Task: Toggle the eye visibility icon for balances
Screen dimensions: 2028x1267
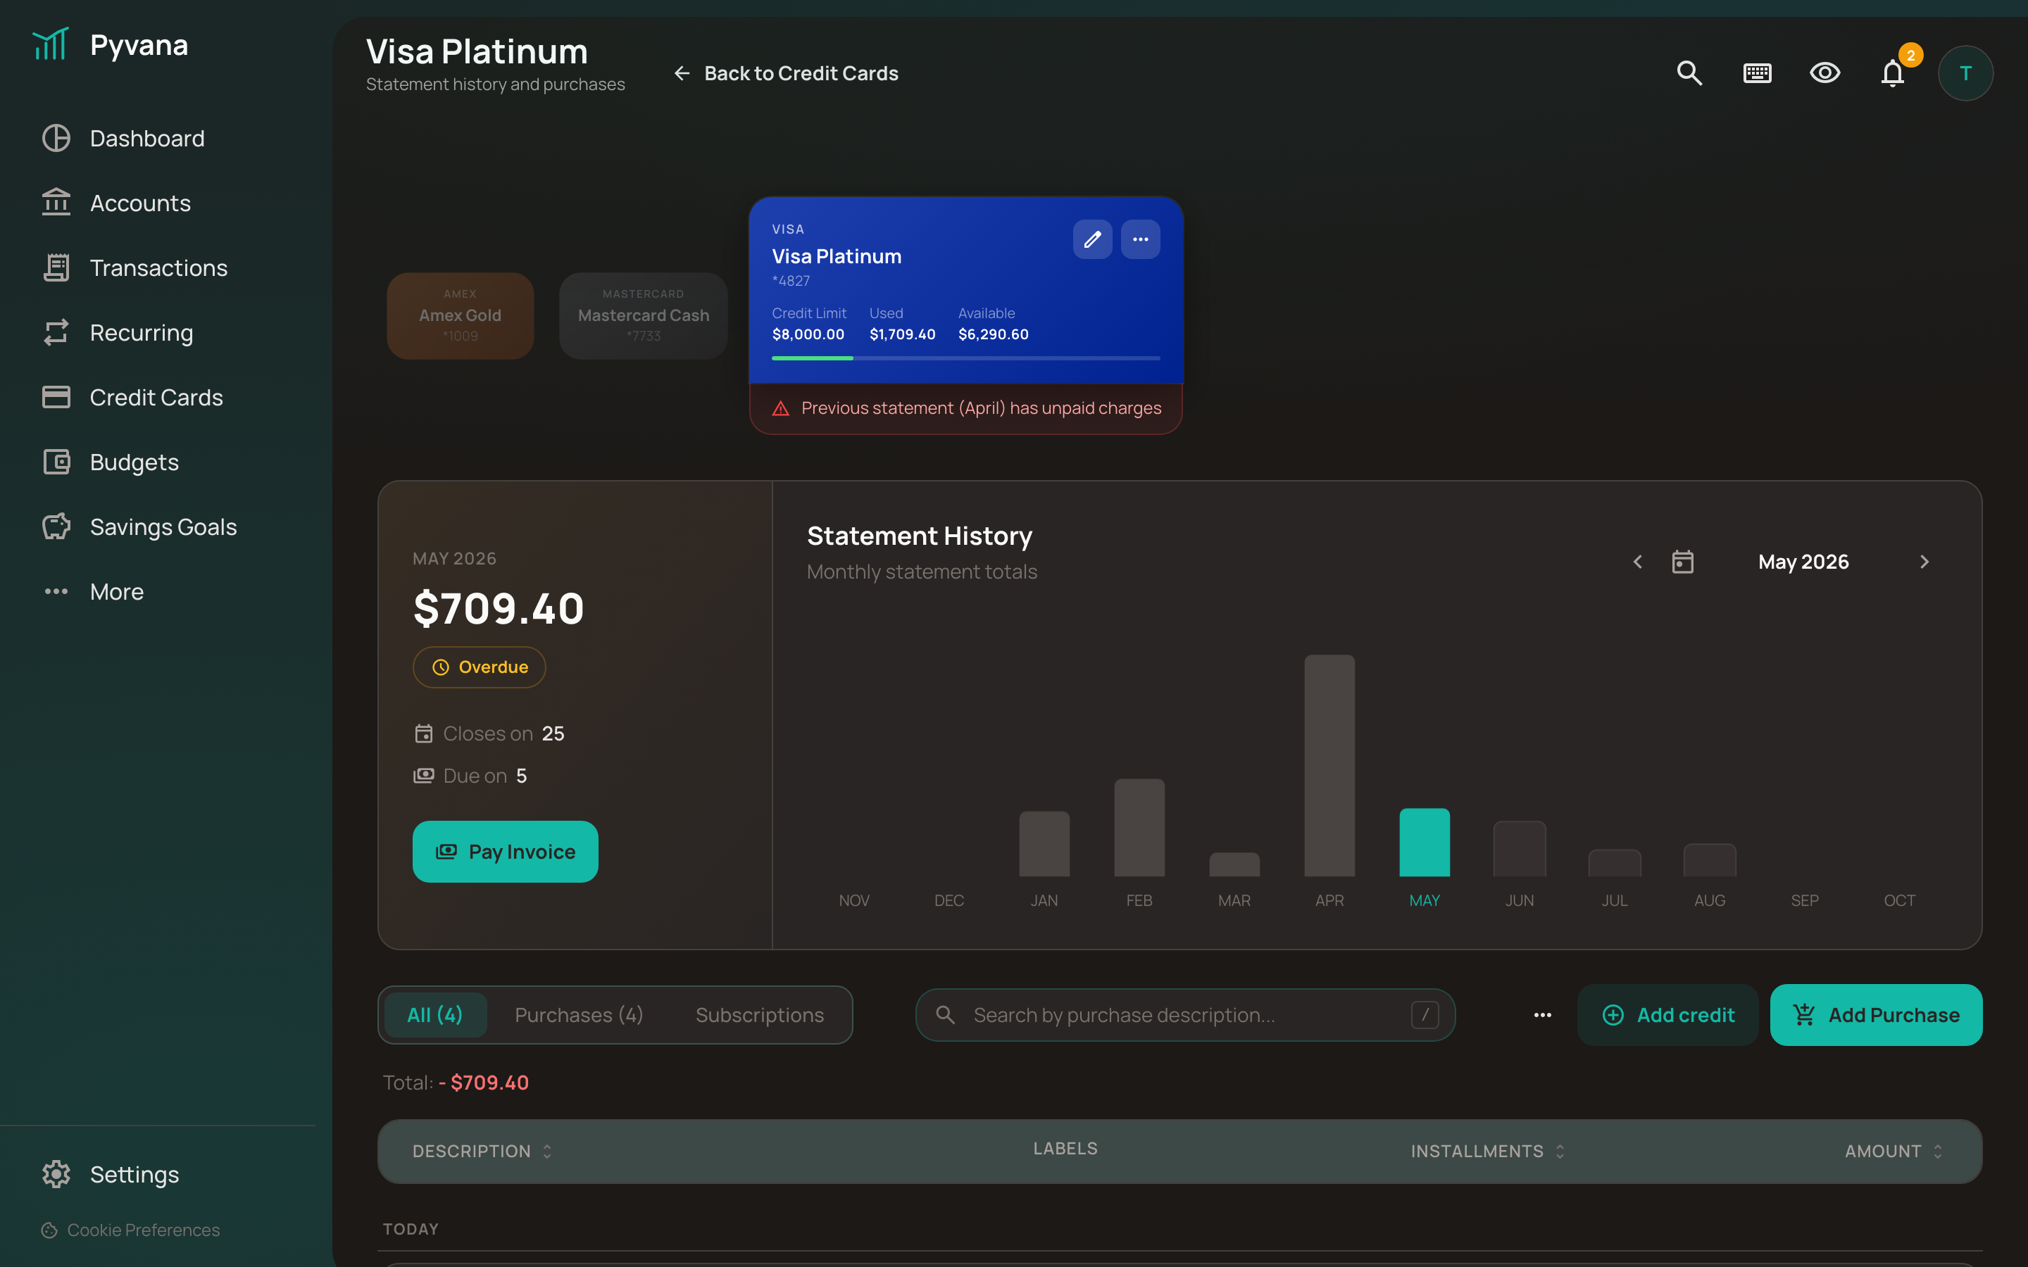Action: tap(1824, 74)
